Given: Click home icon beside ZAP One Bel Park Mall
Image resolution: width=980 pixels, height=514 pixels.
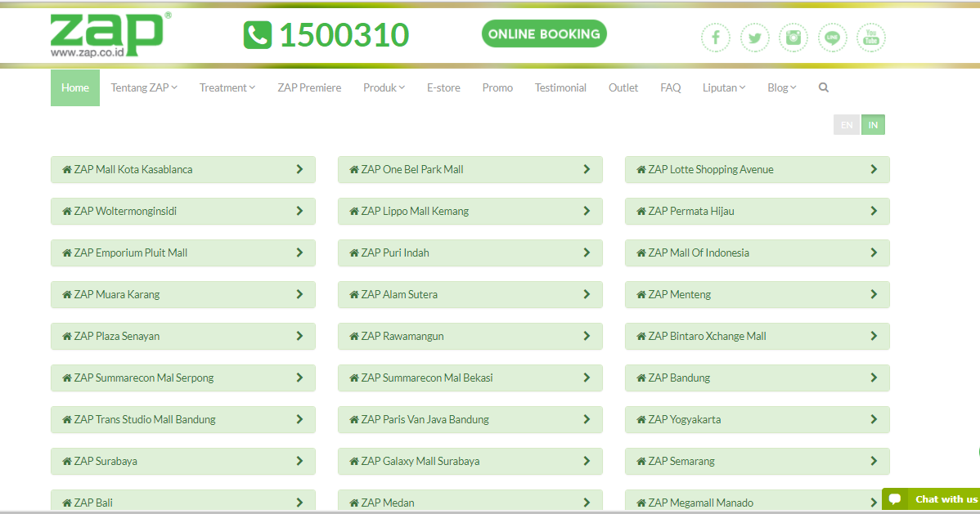Looking at the screenshot, I should click(353, 169).
